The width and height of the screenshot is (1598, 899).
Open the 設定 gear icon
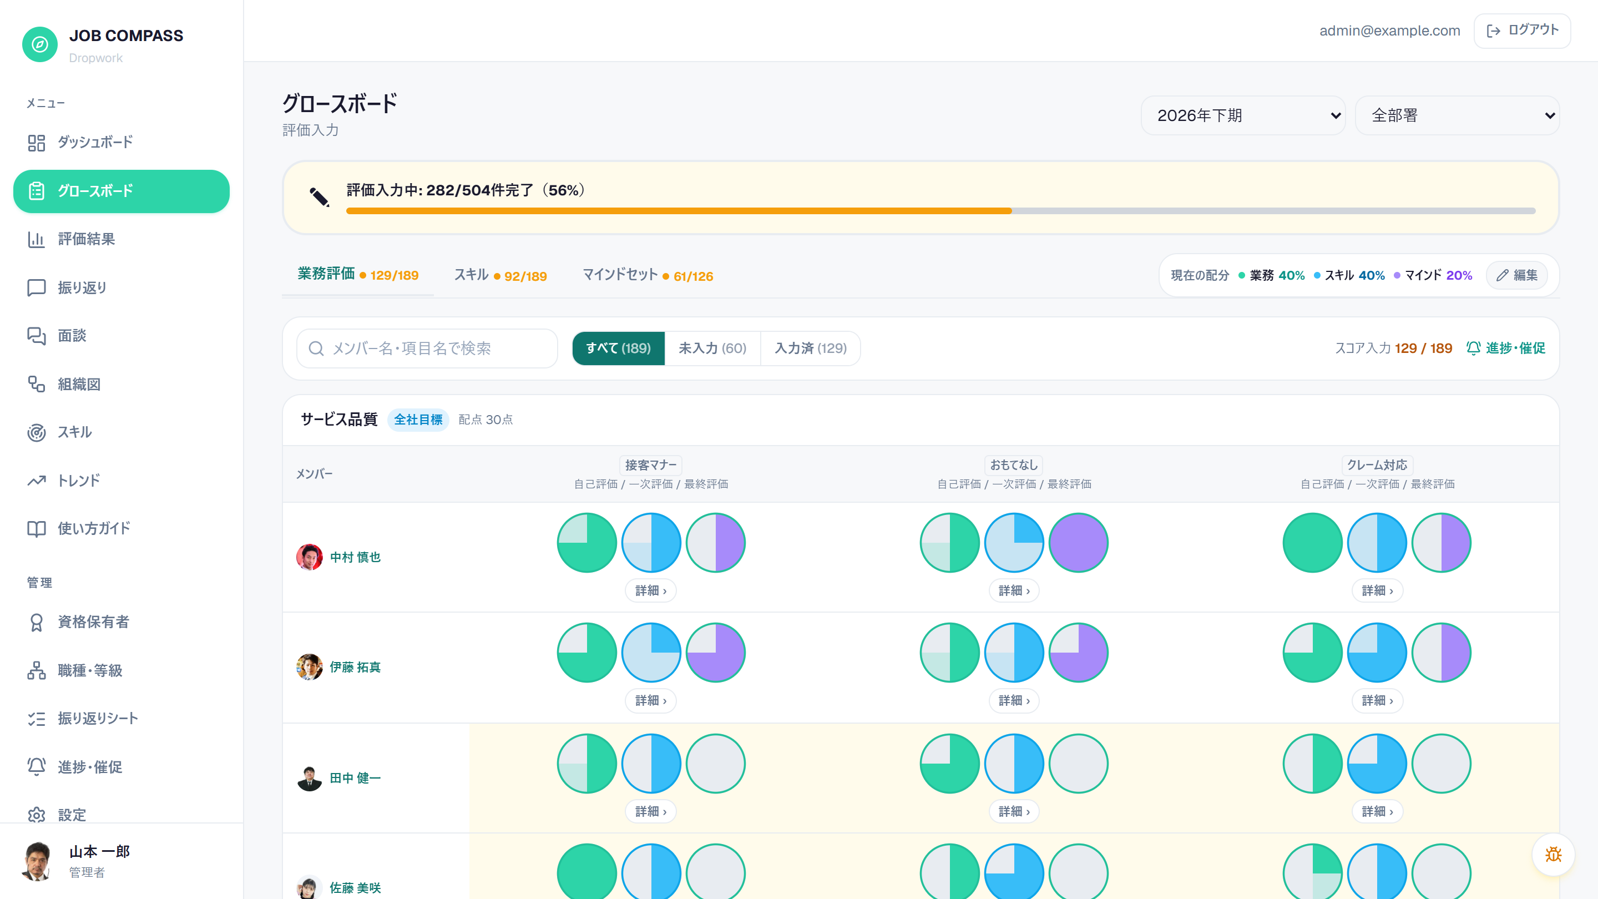click(37, 815)
